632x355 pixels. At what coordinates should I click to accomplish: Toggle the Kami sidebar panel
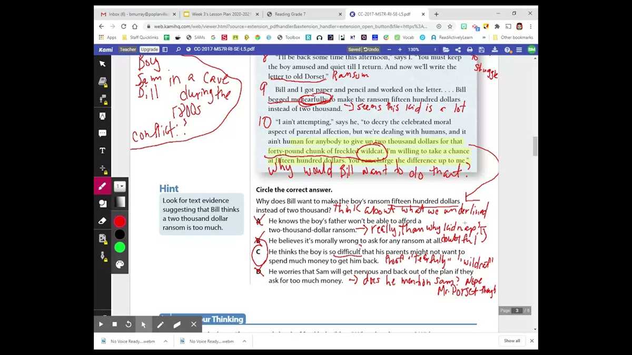click(x=165, y=49)
